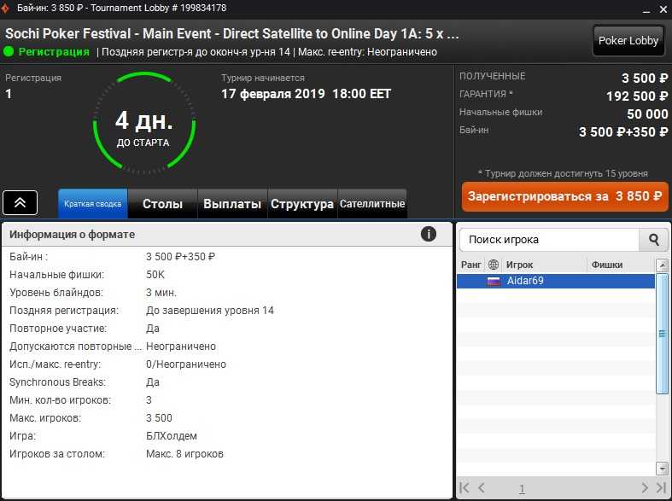
Task: Click the ГАРАНТИЯ value 192 500 ₽
Action: click(x=637, y=96)
